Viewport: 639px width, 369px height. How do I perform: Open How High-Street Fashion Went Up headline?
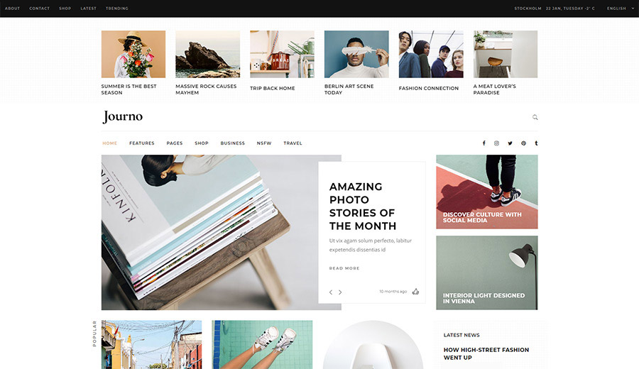(486, 353)
